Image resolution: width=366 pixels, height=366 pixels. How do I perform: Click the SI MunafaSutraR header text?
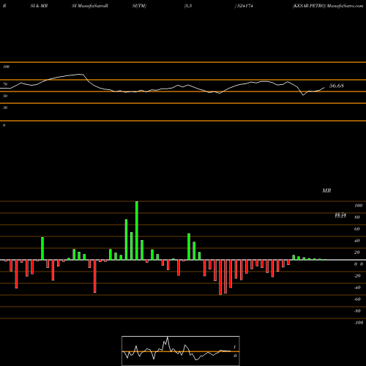90,6
